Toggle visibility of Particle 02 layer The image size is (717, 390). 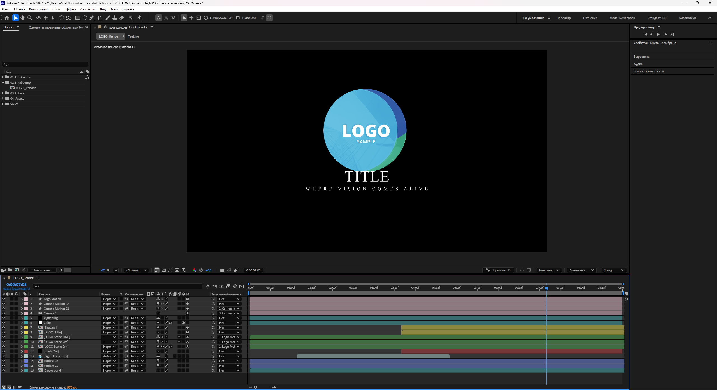(x=3, y=361)
